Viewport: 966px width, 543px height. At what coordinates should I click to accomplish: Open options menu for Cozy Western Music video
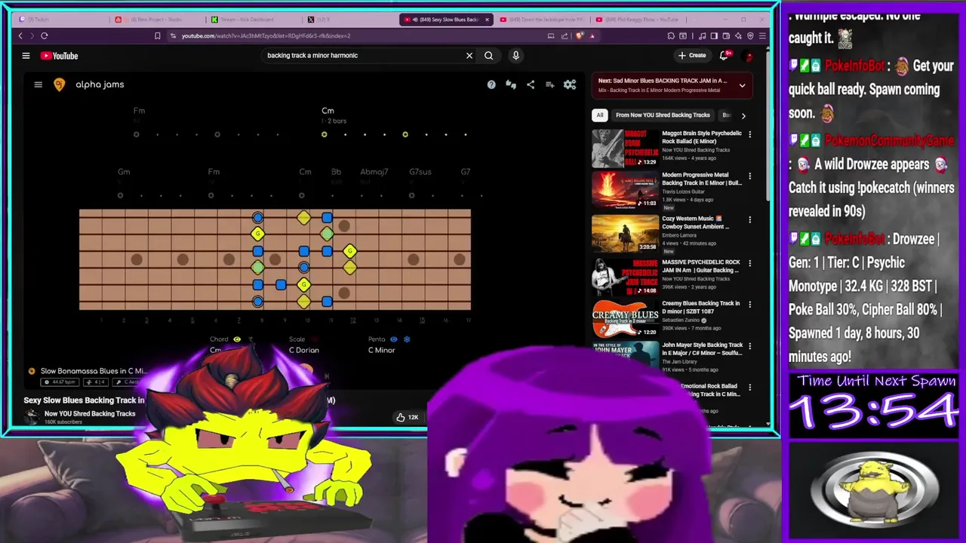point(749,219)
